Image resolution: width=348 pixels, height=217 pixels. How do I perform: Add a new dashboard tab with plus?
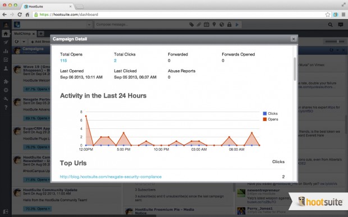[x=40, y=34]
